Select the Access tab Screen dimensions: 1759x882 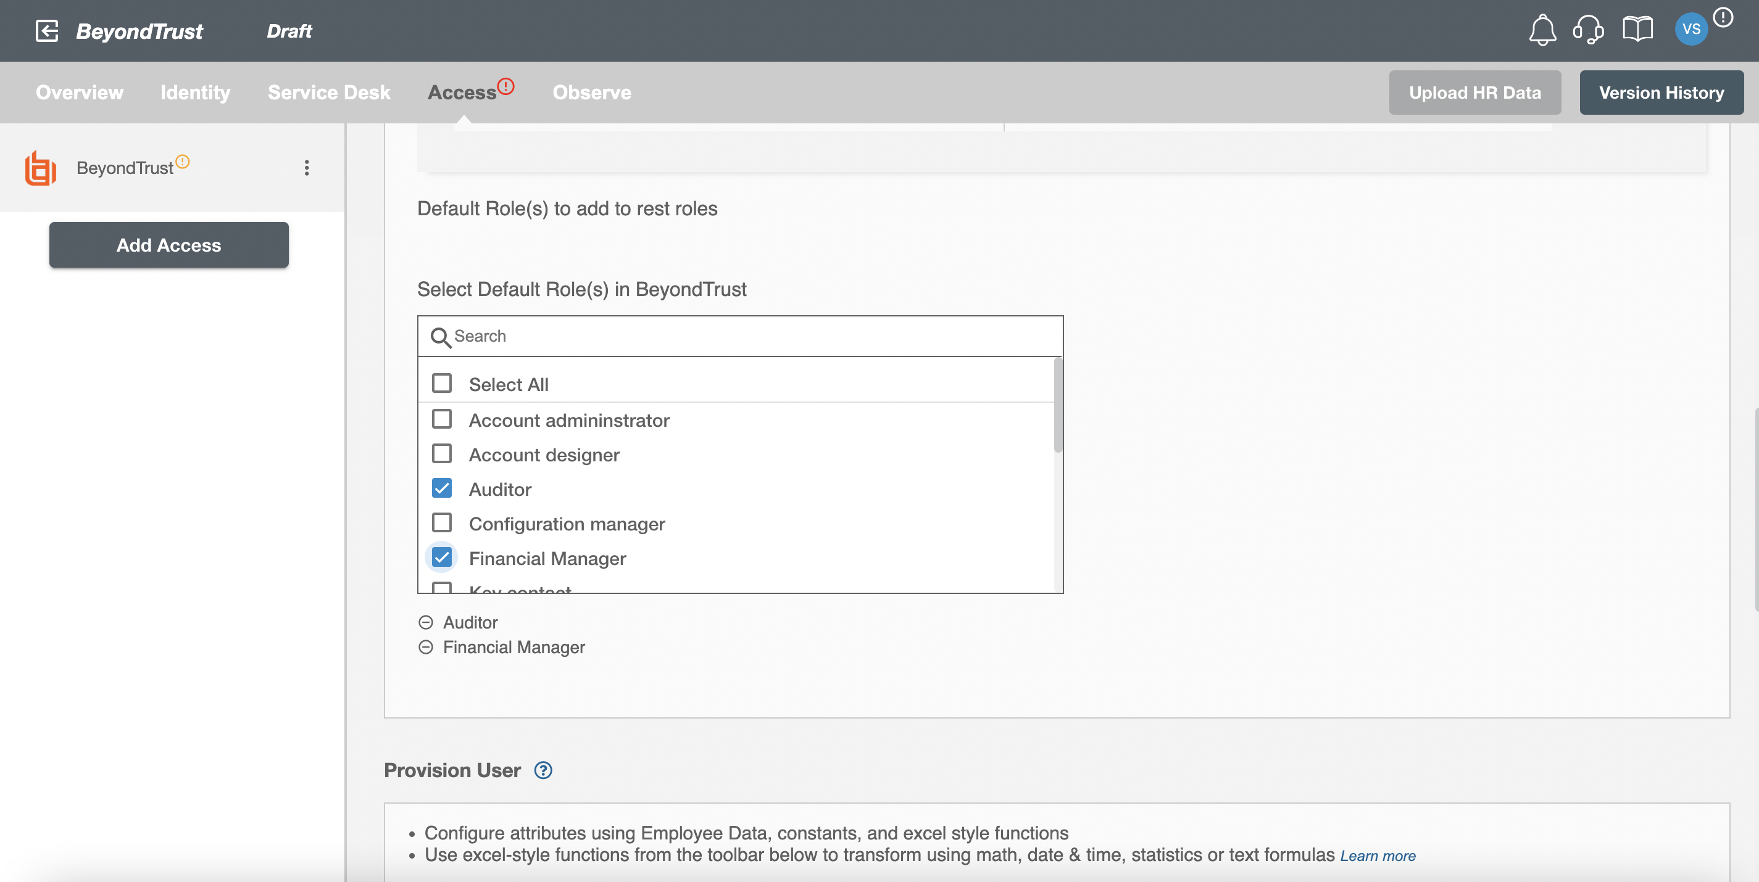click(x=462, y=92)
